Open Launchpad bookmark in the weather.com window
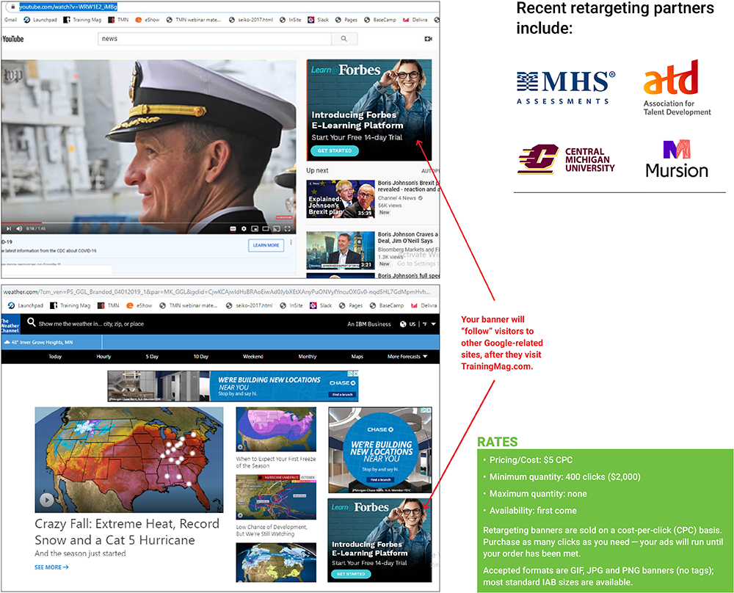This screenshot has width=734, height=593. click(x=26, y=305)
